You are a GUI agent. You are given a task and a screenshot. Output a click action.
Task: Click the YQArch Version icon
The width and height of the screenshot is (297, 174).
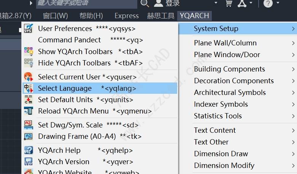pyautogui.click(x=29, y=162)
